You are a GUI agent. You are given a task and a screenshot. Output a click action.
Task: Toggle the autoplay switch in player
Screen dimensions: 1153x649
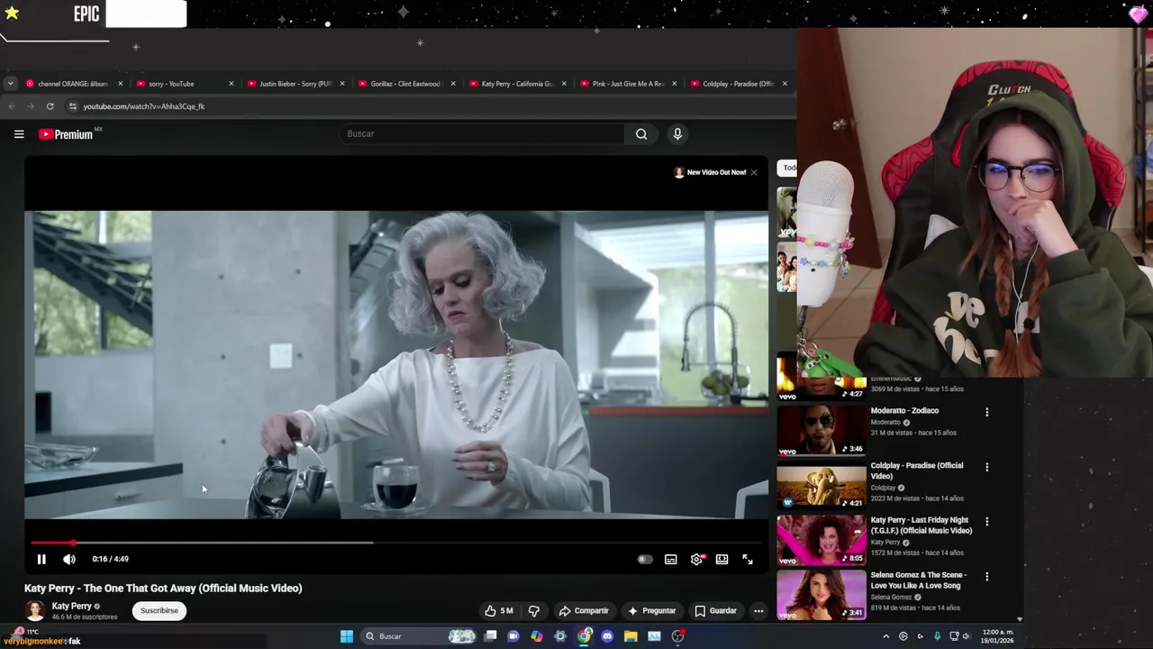pos(644,560)
